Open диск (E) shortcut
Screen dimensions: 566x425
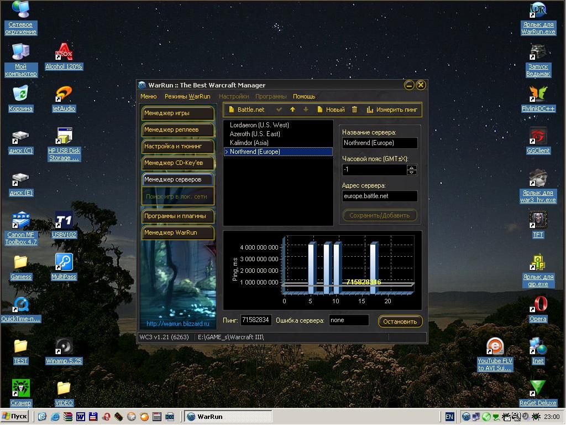click(x=20, y=184)
